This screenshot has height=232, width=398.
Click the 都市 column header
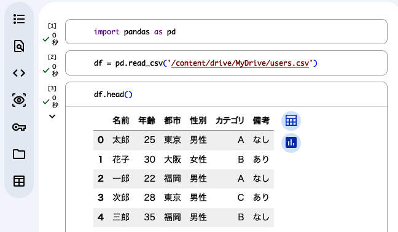[173, 120]
